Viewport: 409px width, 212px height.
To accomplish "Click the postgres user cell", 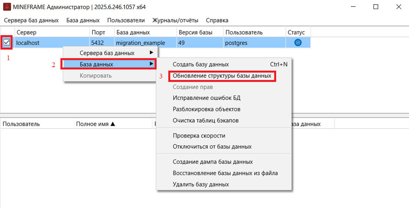I will pos(254,42).
